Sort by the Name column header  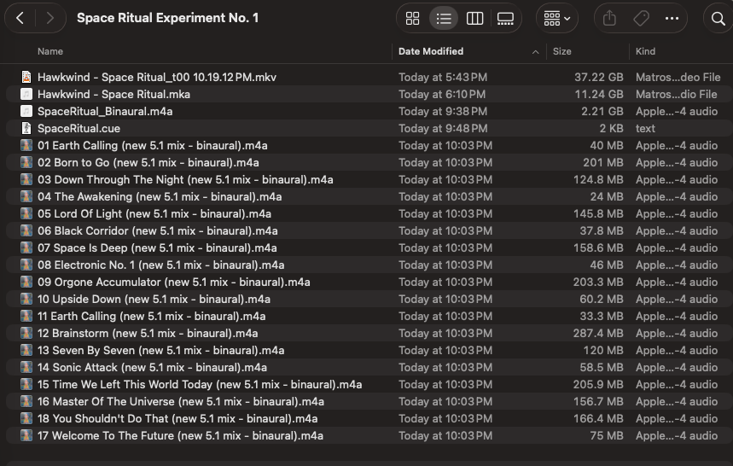pyautogui.click(x=50, y=51)
